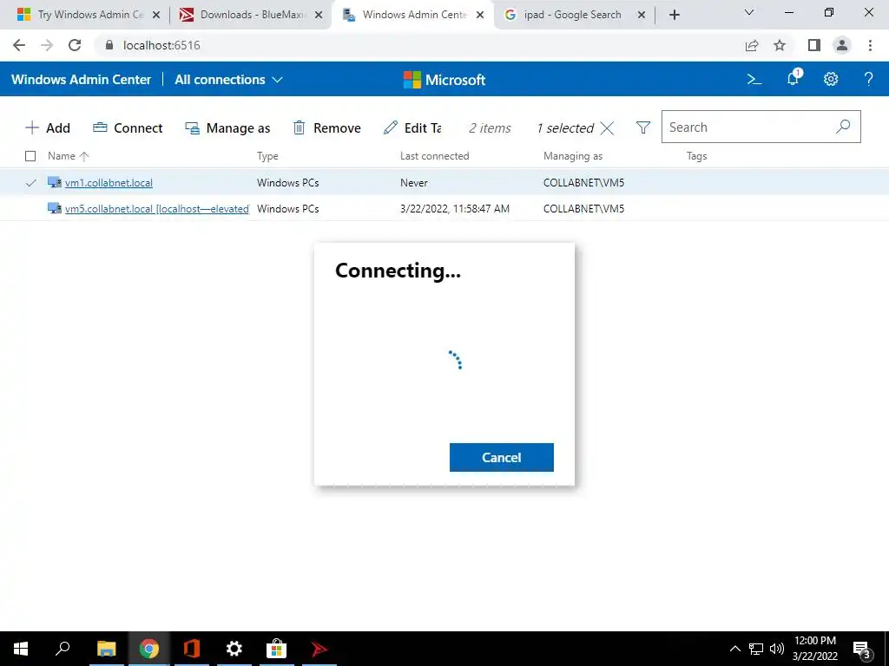
Task: Click the Edit Tags pencil button
Action: click(x=412, y=128)
